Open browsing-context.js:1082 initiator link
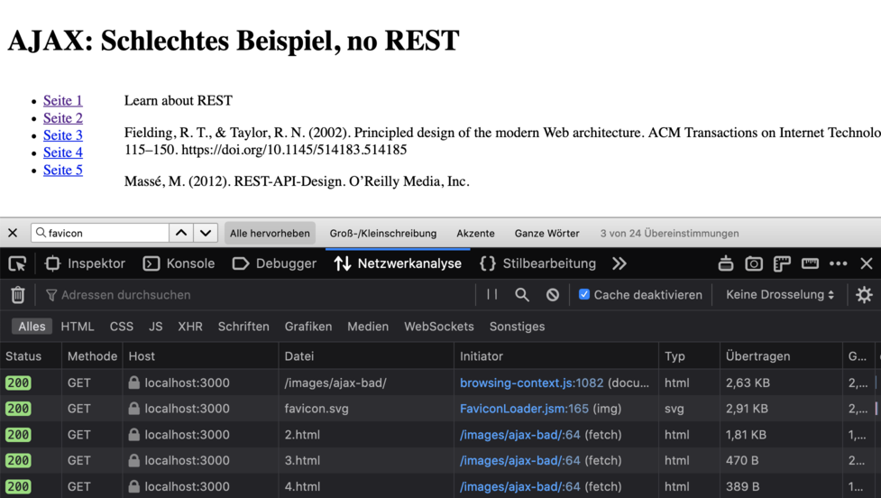The image size is (881, 498). 531,383
